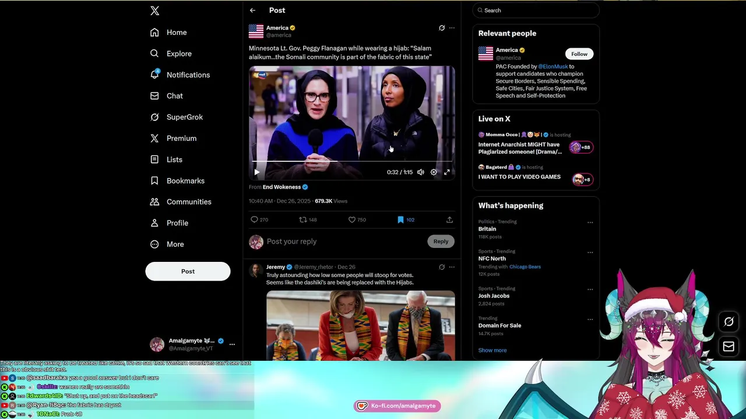Open the Britain trending topic
This screenshot has width=746, height=419.
click(x=487, y=229)
